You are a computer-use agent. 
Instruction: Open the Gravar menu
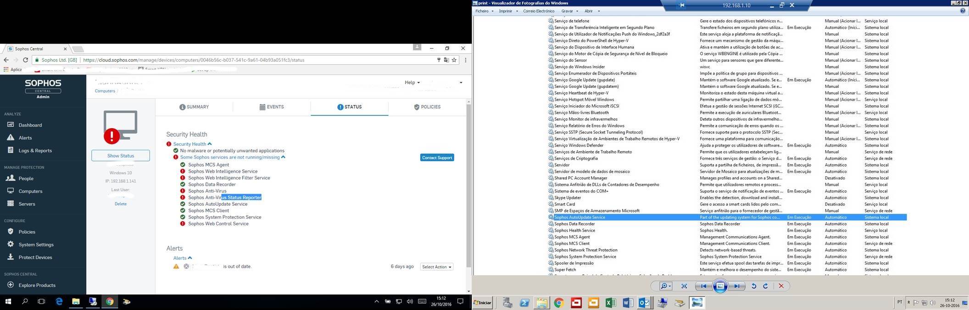[x=569, y=11]
